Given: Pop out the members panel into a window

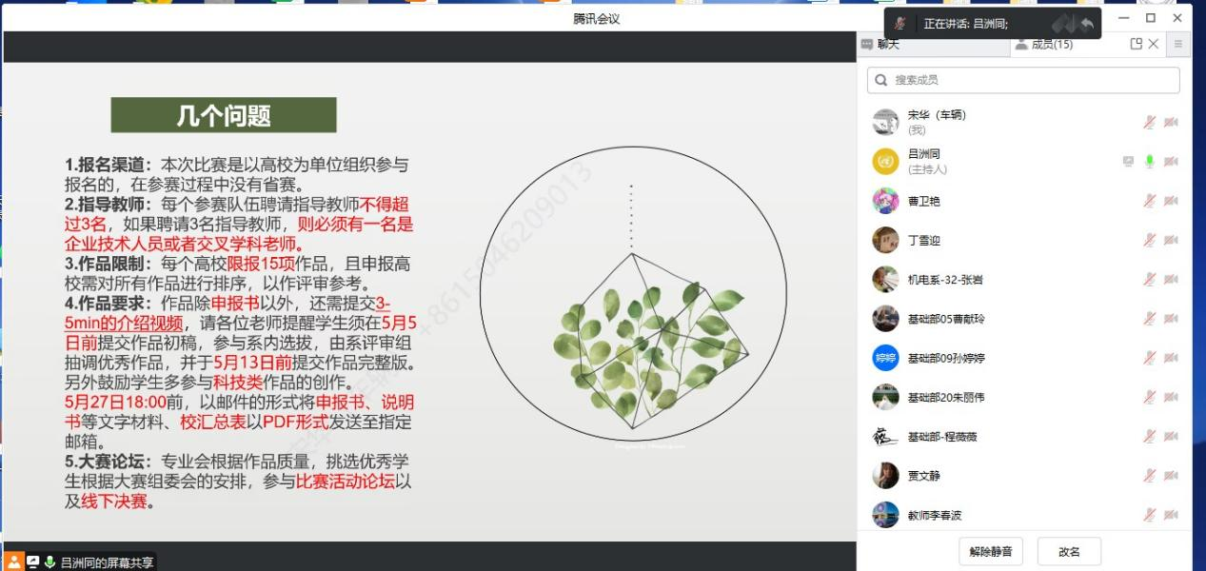Looking at the screenshot, I should 1136,44.
